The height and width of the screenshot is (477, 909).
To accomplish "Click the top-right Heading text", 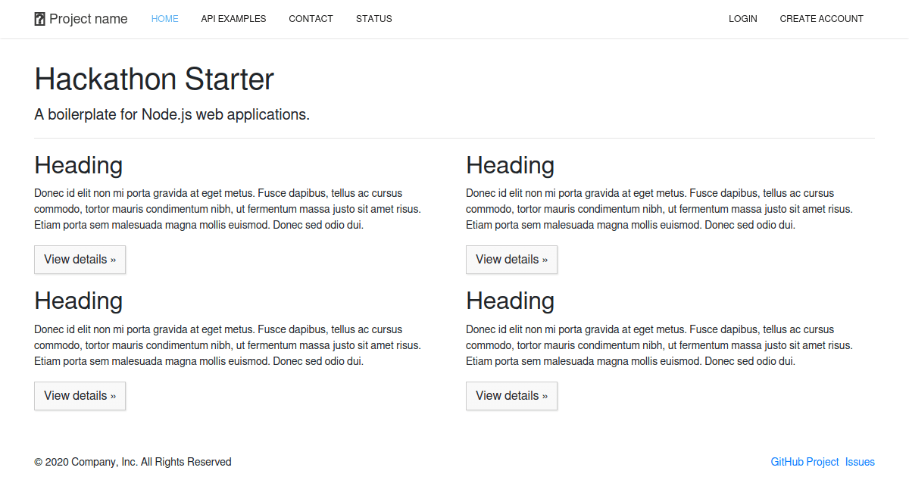I will pyautogui.click(x=510, y=165).
